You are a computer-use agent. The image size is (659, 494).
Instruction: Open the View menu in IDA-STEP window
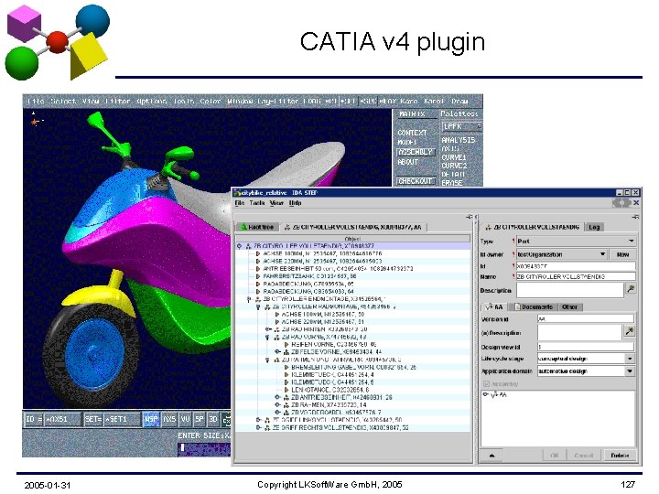coord(276,203)
